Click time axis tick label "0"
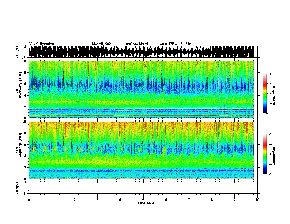The image size is (290, 224). (29, 200)
